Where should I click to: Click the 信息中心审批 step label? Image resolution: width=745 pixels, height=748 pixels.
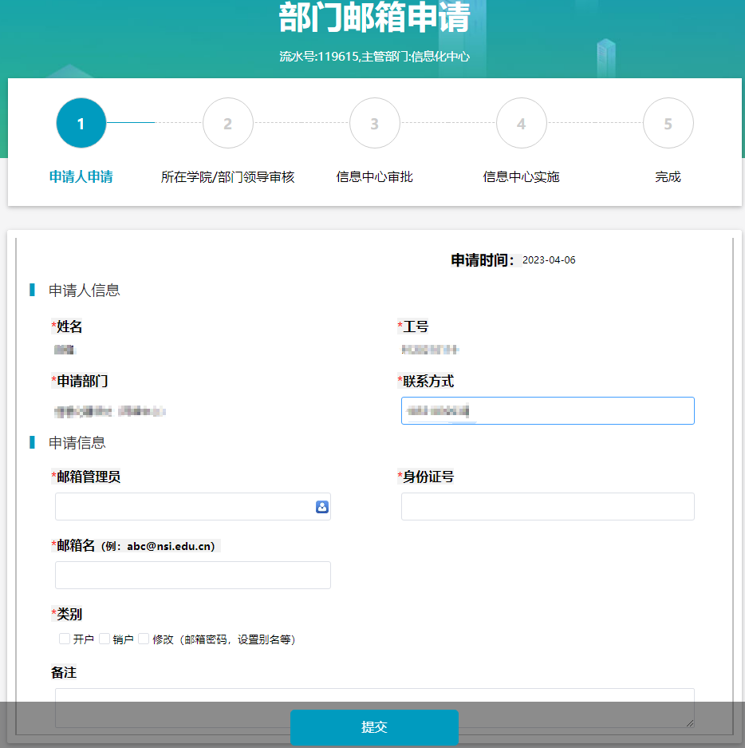coord(374,177)
